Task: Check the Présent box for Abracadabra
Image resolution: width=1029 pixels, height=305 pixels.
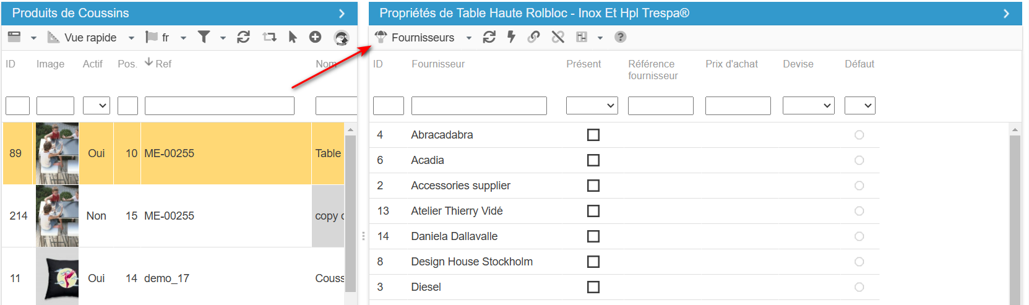Action: tap(593, 135)
